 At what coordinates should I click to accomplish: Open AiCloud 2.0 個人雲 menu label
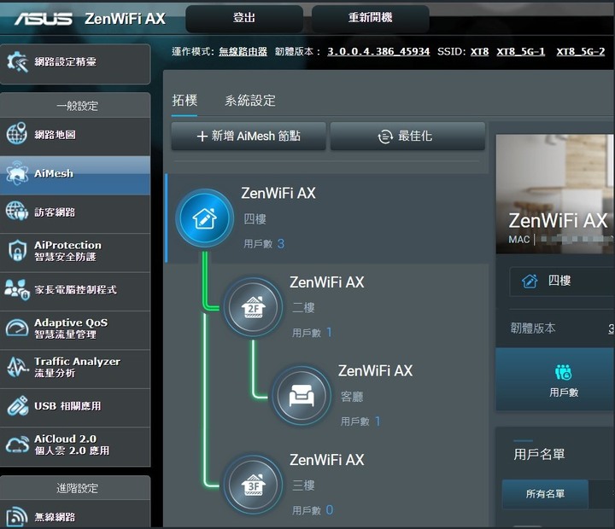[72, 445]
